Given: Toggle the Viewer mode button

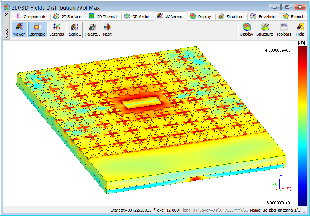Looking at the screenshot, I should click(19, 30).
